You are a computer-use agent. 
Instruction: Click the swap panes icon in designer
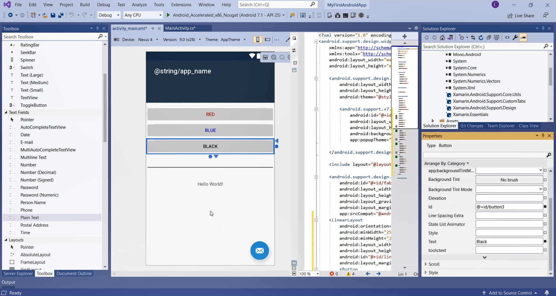(x=294, y=50)
